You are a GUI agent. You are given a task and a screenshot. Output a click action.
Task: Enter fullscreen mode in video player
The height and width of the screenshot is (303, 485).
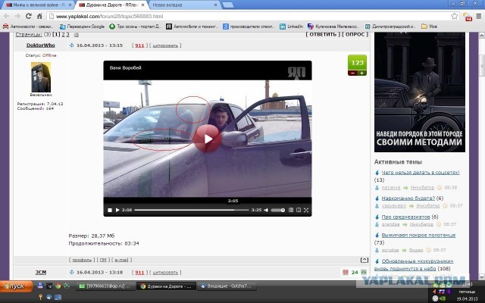point(303,210)
